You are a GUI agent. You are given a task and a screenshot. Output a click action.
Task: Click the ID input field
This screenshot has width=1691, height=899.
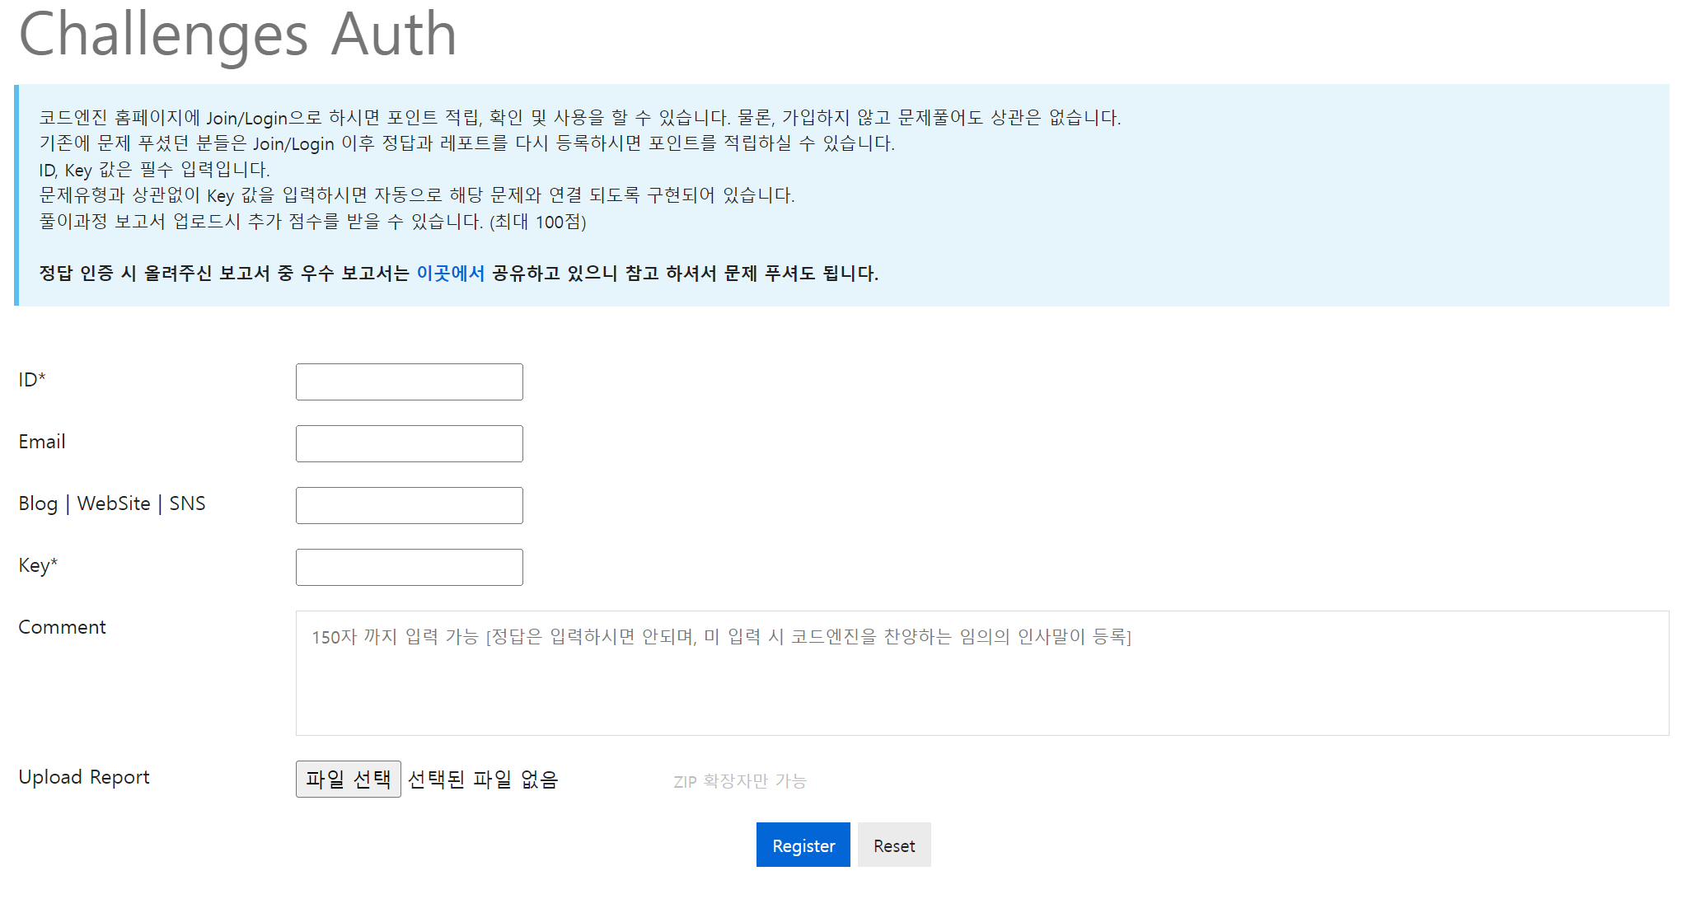409,382
